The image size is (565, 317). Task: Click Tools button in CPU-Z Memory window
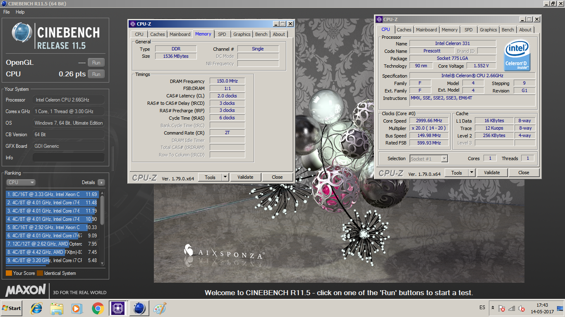pos(210,177)
